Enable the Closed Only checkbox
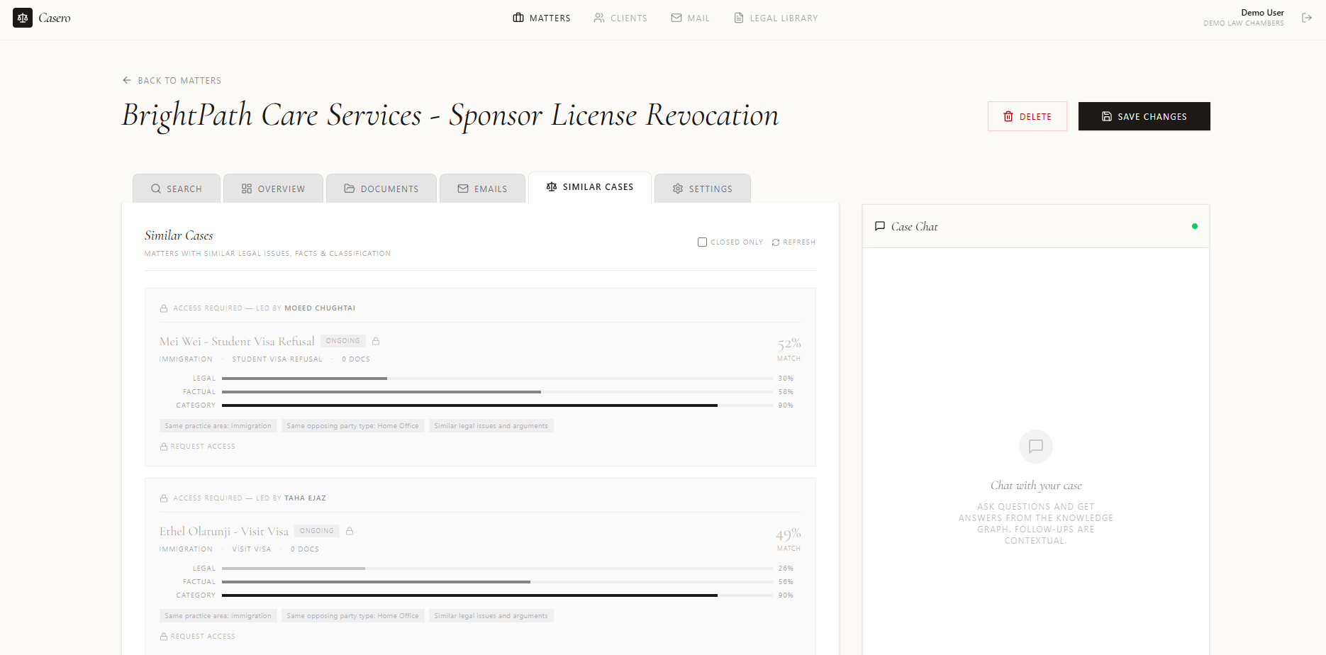 tap(702, 242)
